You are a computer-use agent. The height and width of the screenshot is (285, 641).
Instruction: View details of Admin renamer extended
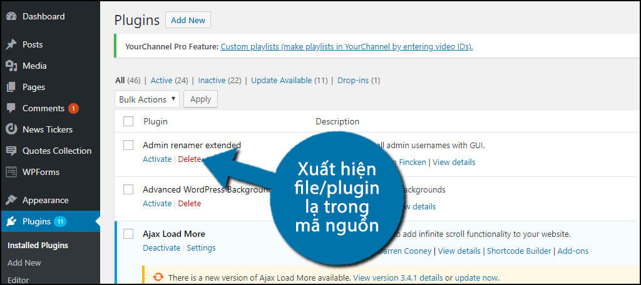click(454, 162)
